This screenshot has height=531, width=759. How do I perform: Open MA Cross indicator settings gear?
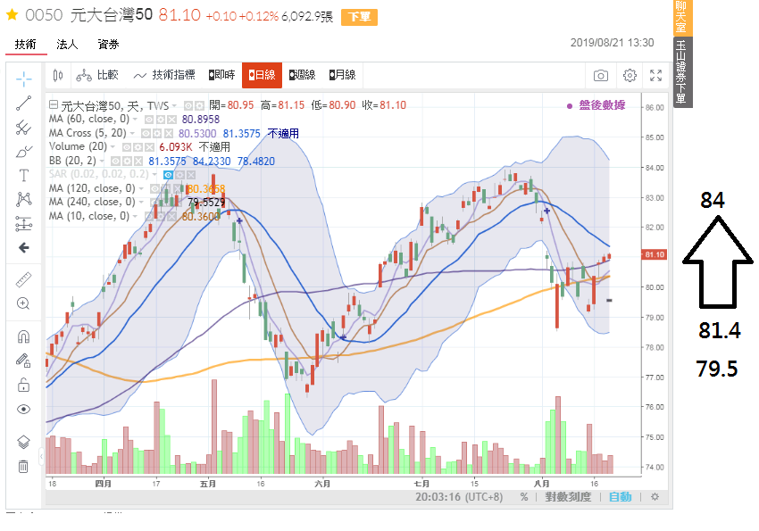click(x=156, y=134)
